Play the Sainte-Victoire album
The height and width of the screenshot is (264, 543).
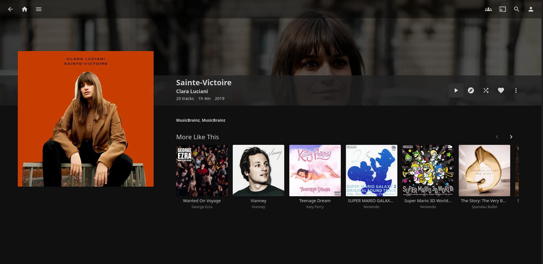pos(456,90)
